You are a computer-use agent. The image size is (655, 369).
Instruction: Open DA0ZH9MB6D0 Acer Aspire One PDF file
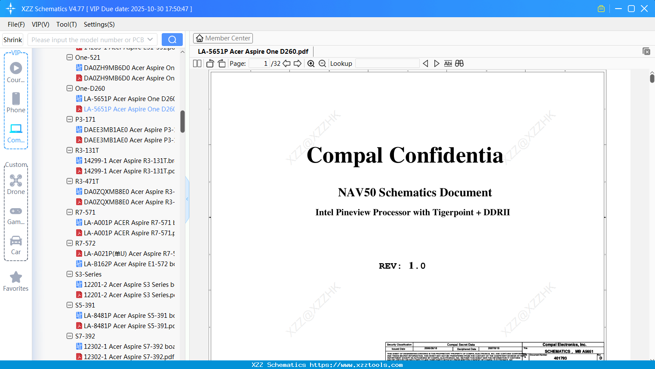tap(126, 78)
